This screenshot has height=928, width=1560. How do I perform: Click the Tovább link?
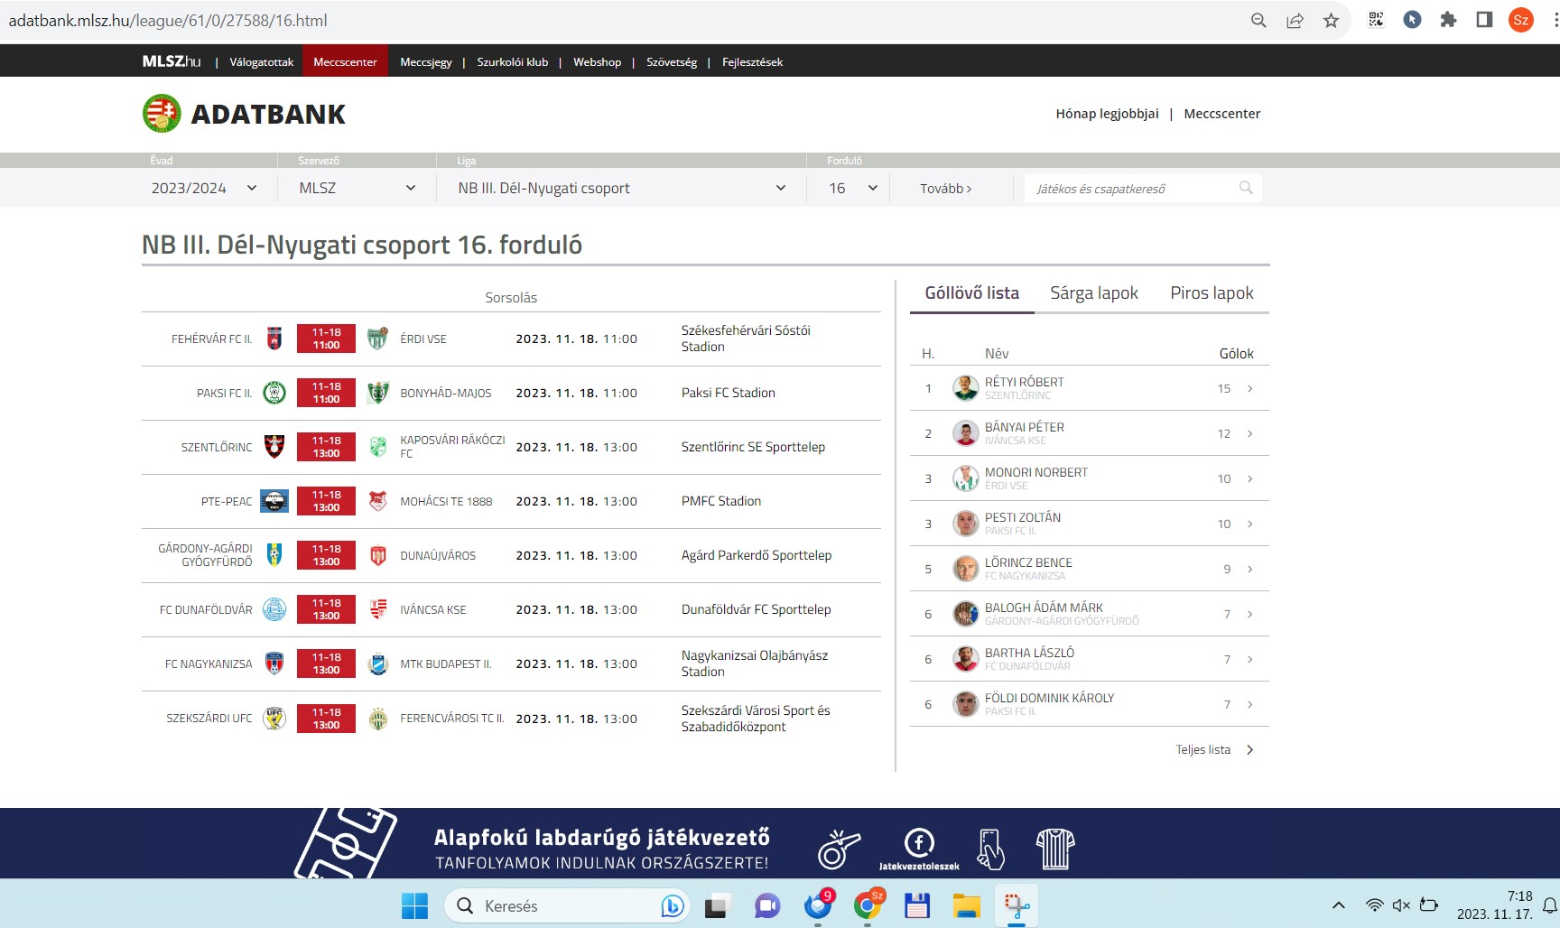point(945,188)
